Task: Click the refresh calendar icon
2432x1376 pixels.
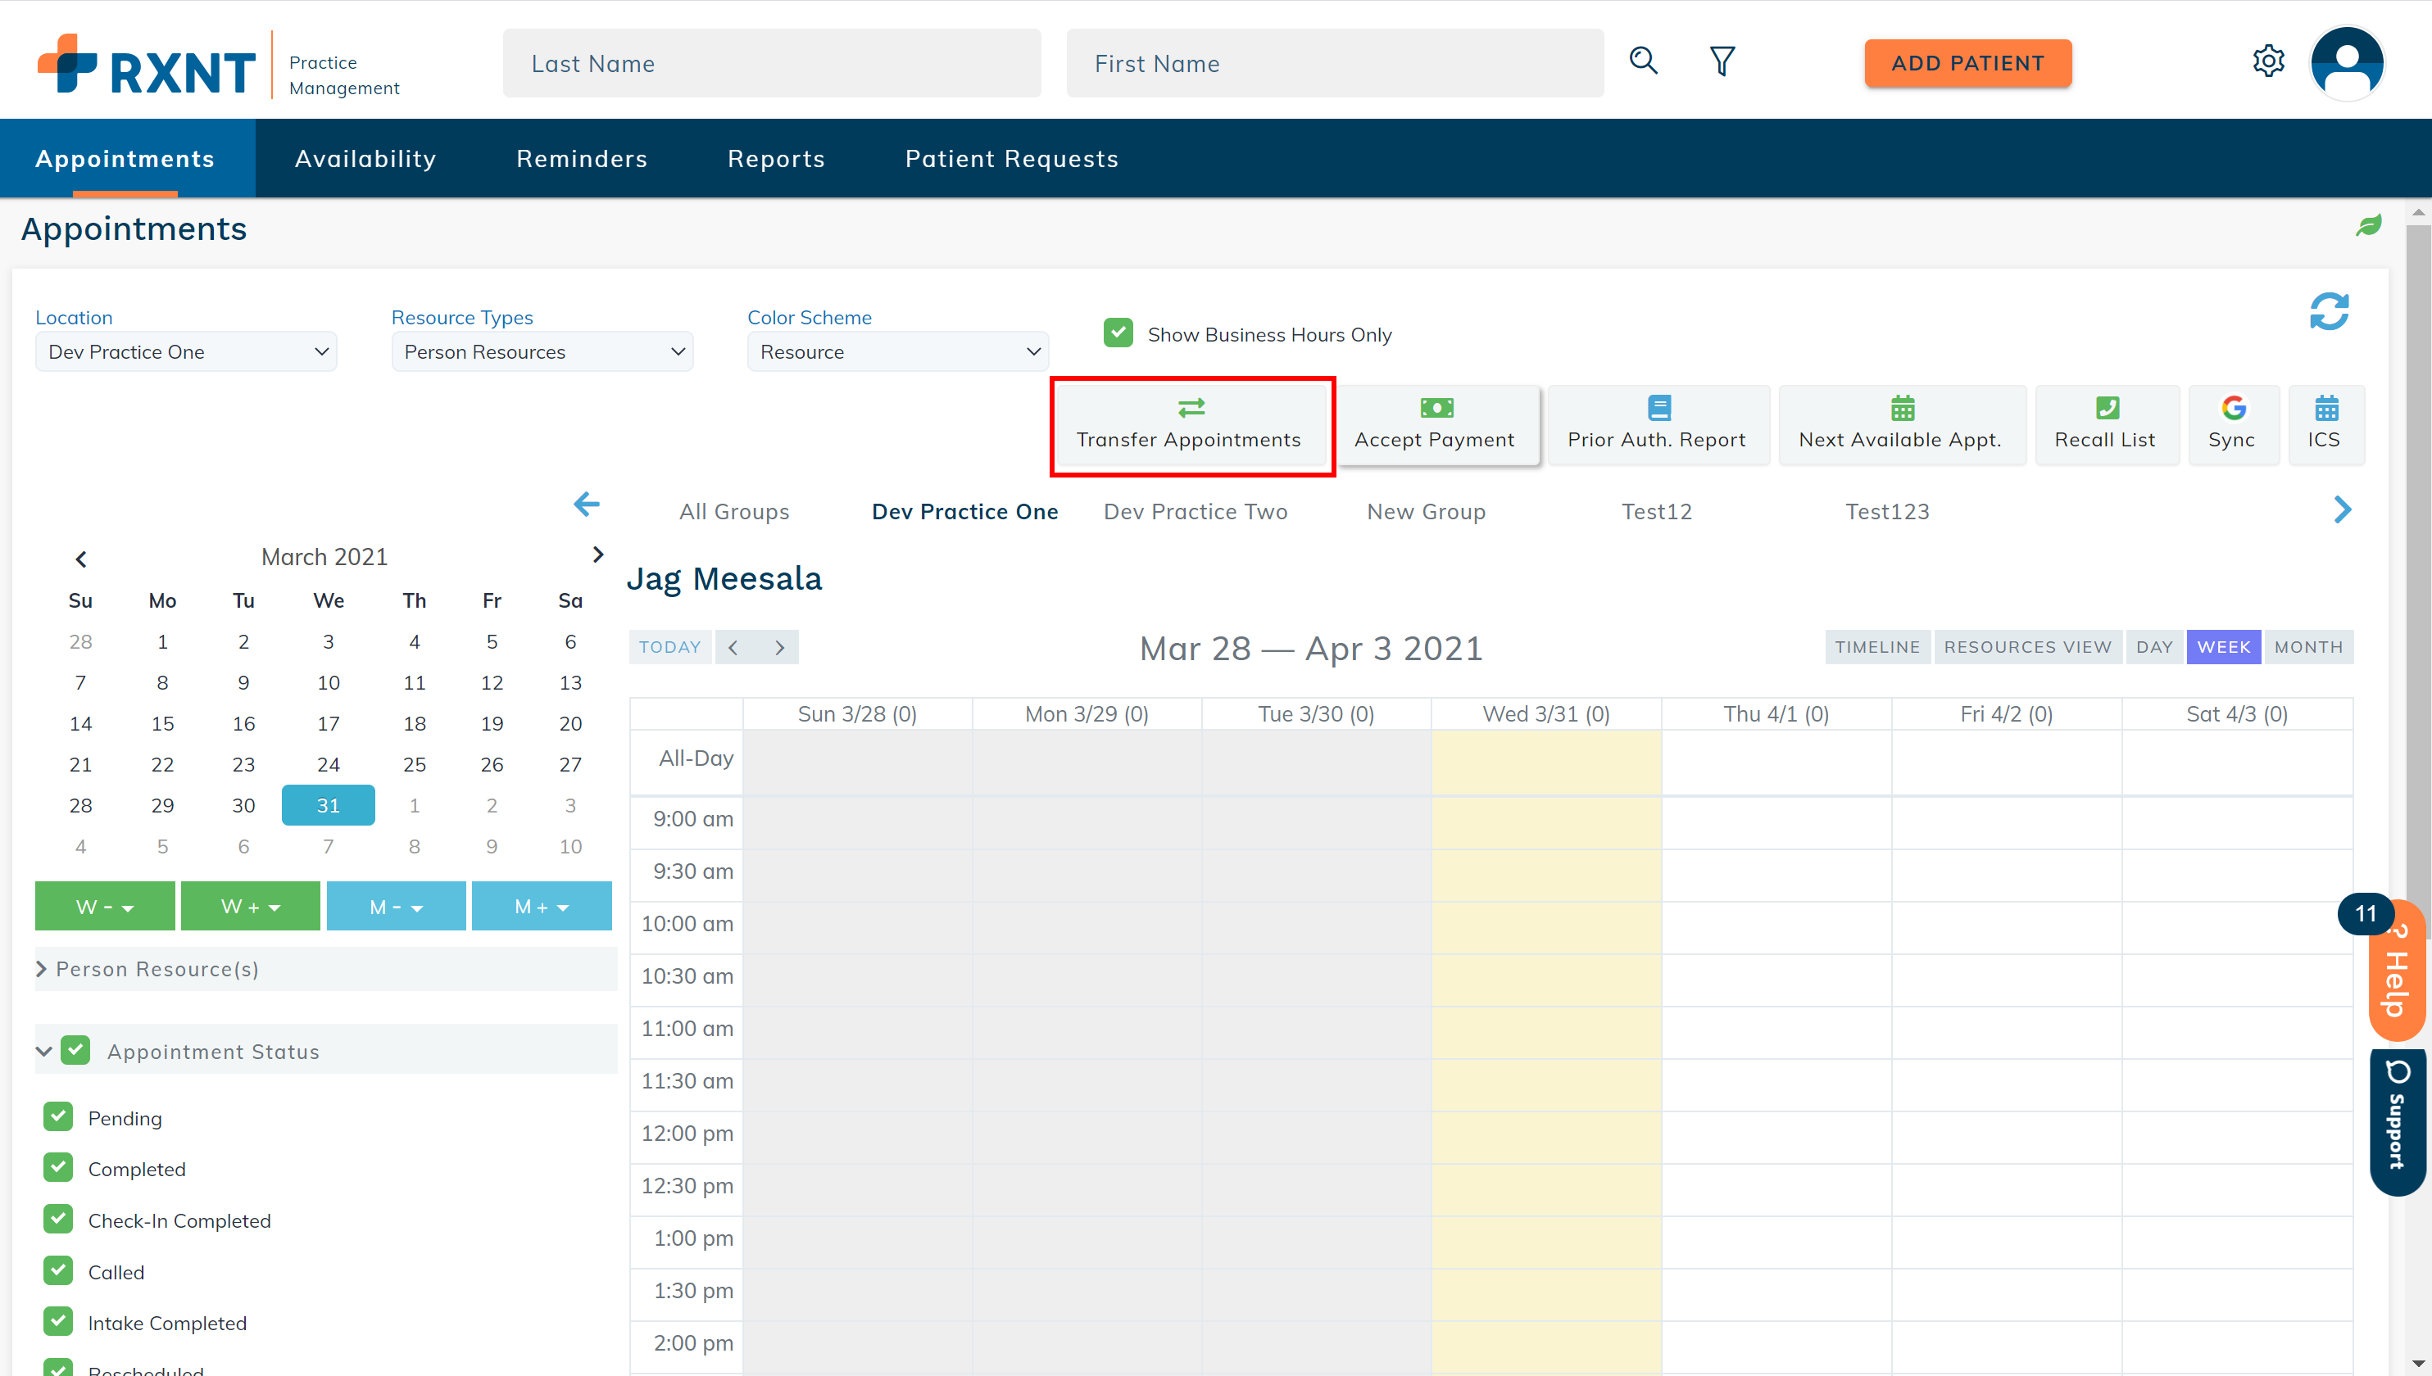Action: (x=2329, y=311)
